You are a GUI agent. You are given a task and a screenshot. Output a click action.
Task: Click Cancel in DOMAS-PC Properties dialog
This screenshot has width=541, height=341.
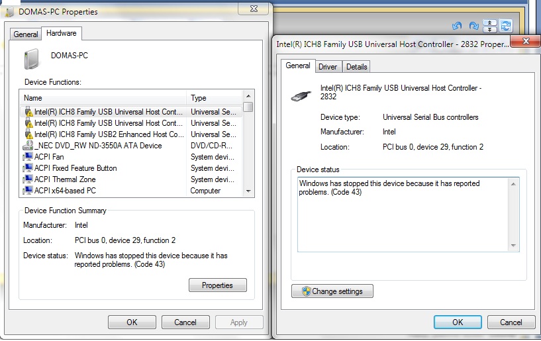(x=185, y=322)
